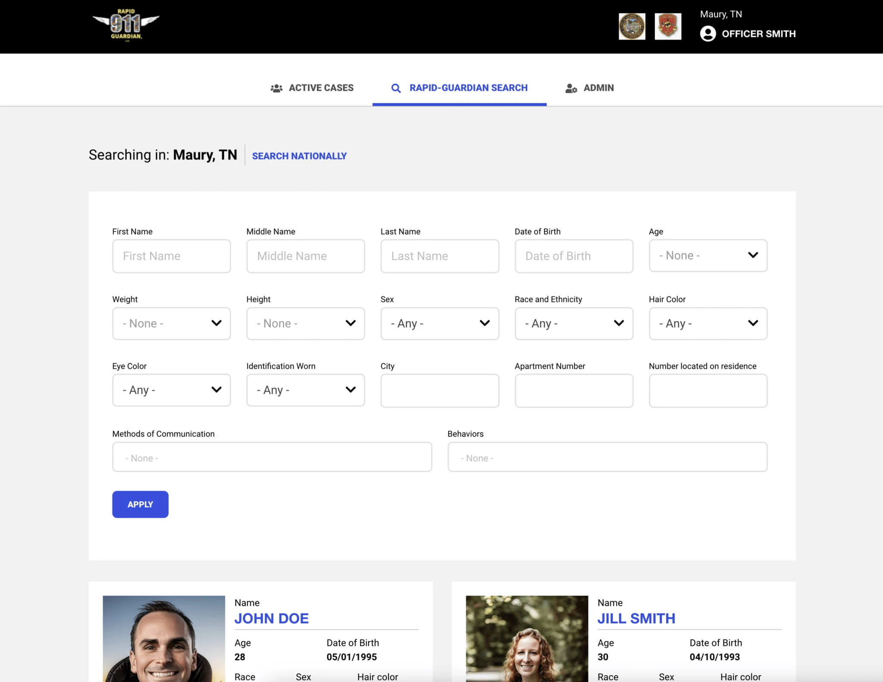Open the Admin tab
Image resolution: width=883 pixels, height=682 pixels.
pyautogui.click(x=589, y=88)
